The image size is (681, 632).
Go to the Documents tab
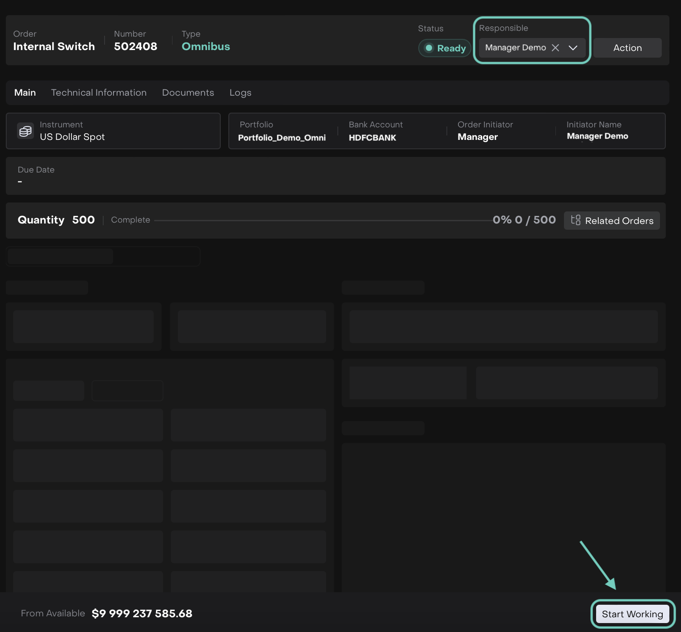(188, 93)
